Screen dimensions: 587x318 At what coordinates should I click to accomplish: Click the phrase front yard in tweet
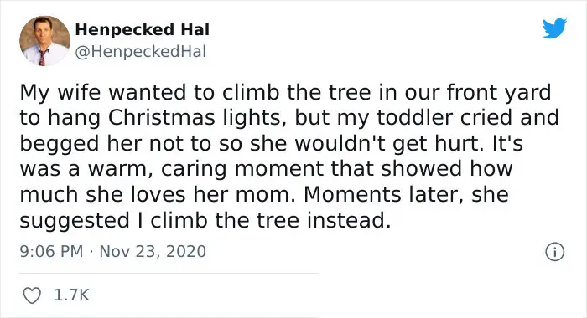click(499, 92)
